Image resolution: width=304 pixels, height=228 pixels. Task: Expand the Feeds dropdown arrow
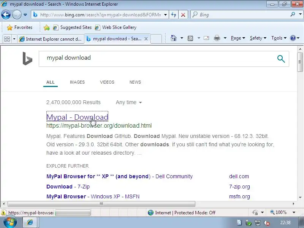pyautogui.click(x=199, y=38)
